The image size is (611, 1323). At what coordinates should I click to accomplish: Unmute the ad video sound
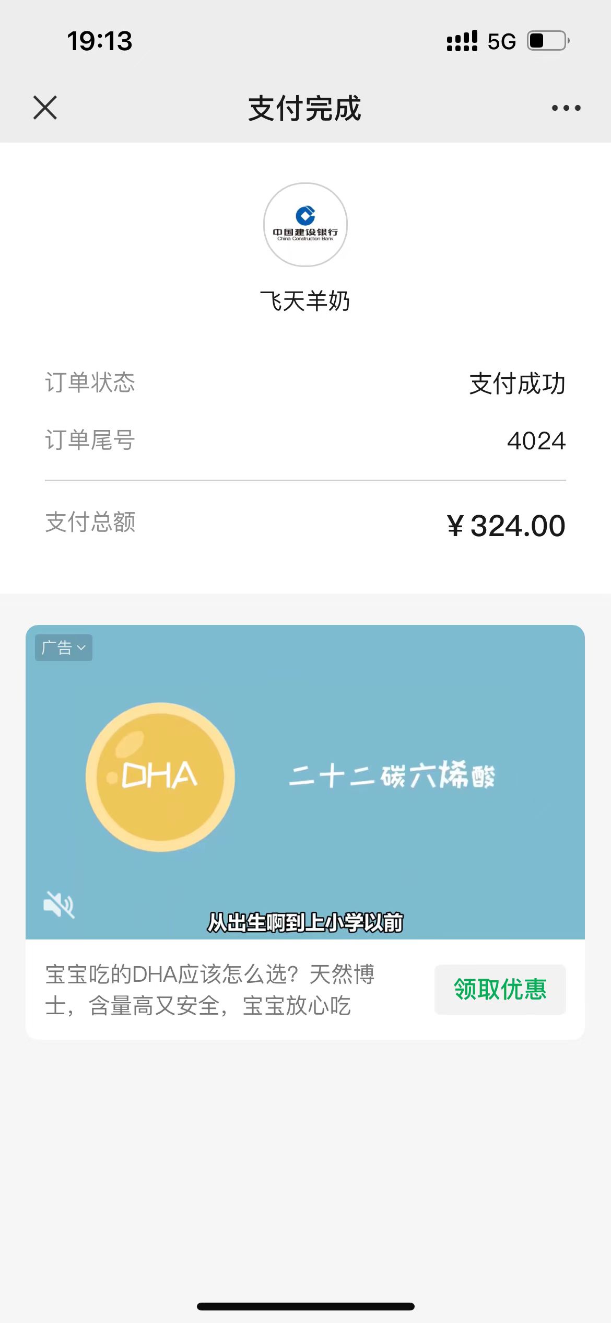coord(59,904)
